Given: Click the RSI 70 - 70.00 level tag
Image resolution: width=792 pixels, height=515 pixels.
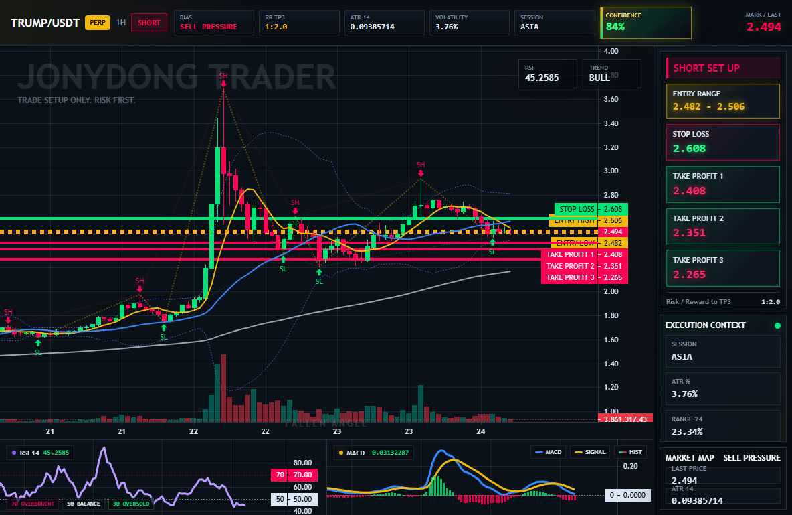Looking at the screenshot, I should pos(294,475).
